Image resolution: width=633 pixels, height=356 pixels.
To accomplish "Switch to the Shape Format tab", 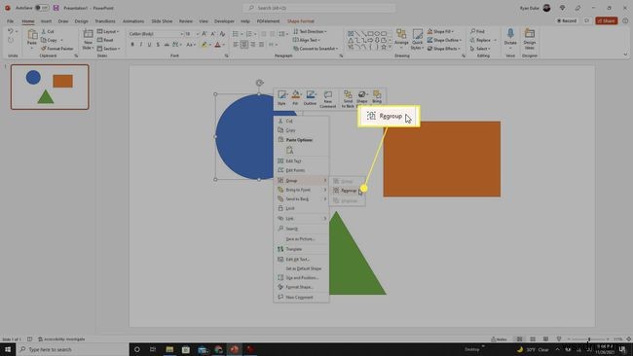I will coord(301,21).
